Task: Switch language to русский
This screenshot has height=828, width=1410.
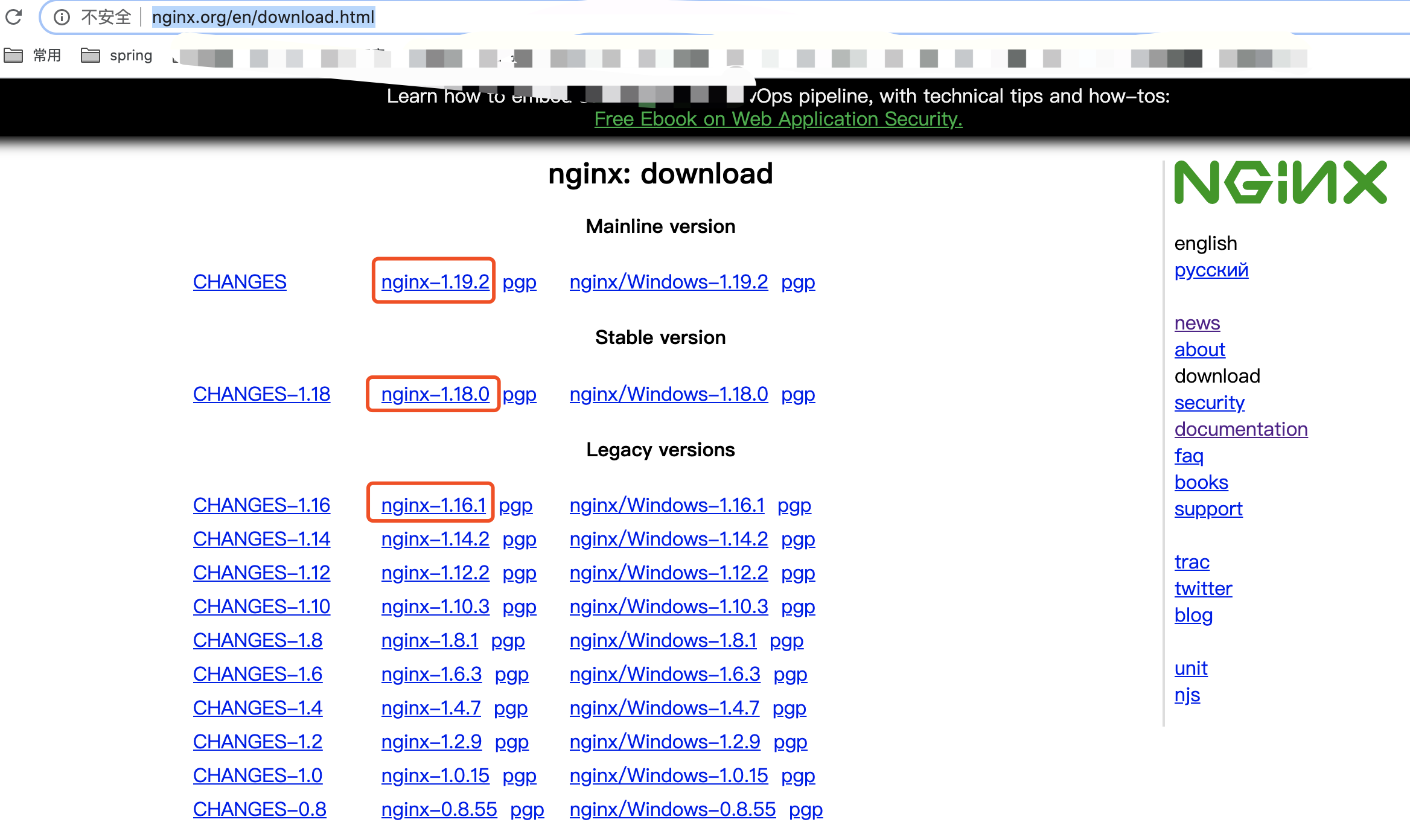Action: [1211, 270]
